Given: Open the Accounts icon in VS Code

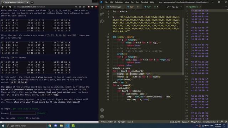Looking at the screenshot, I should 102,110.
